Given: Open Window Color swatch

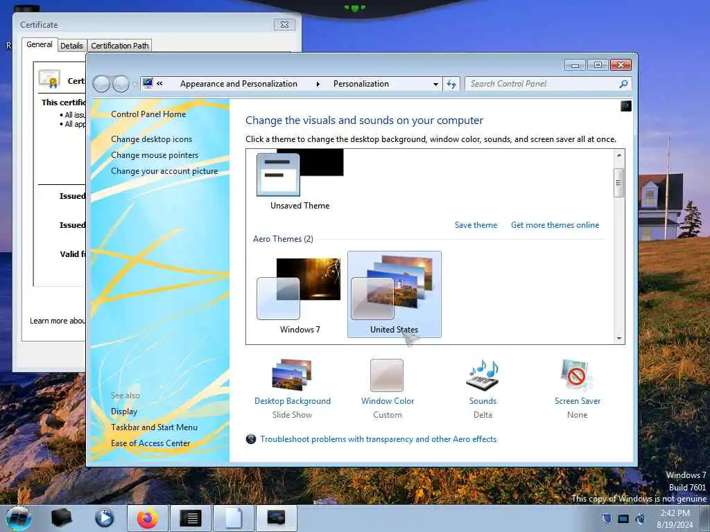Looking at the screenshot, I should pyautogui.click(x=387, y=375).
